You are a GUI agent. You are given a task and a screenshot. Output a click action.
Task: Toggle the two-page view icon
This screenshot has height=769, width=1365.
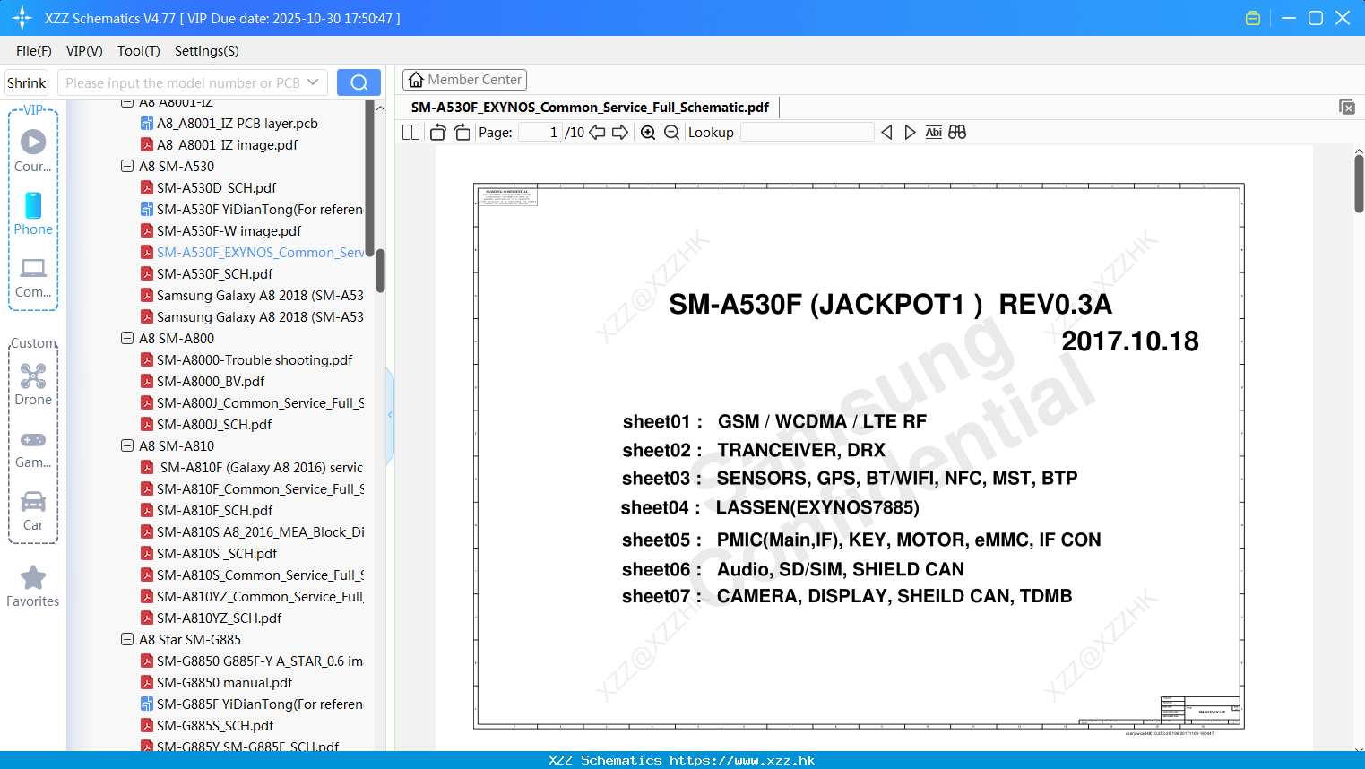pyautogui.click(x=410, y=133)
